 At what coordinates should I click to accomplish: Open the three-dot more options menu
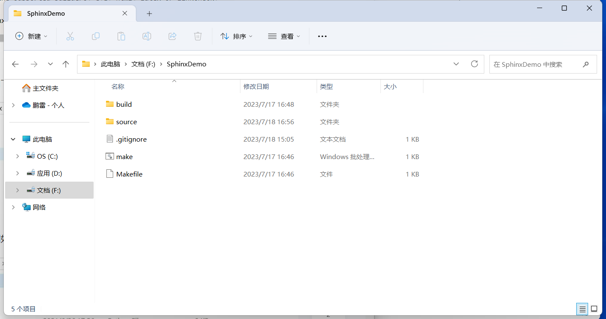322,36
